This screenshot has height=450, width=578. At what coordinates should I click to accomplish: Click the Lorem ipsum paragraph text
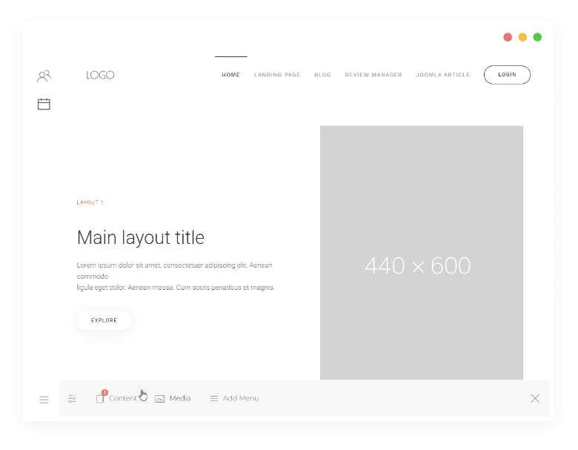click(176, 277)
